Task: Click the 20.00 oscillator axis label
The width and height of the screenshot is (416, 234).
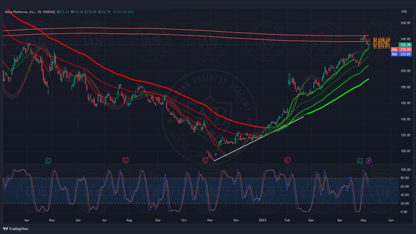Action: coord(405,203)
